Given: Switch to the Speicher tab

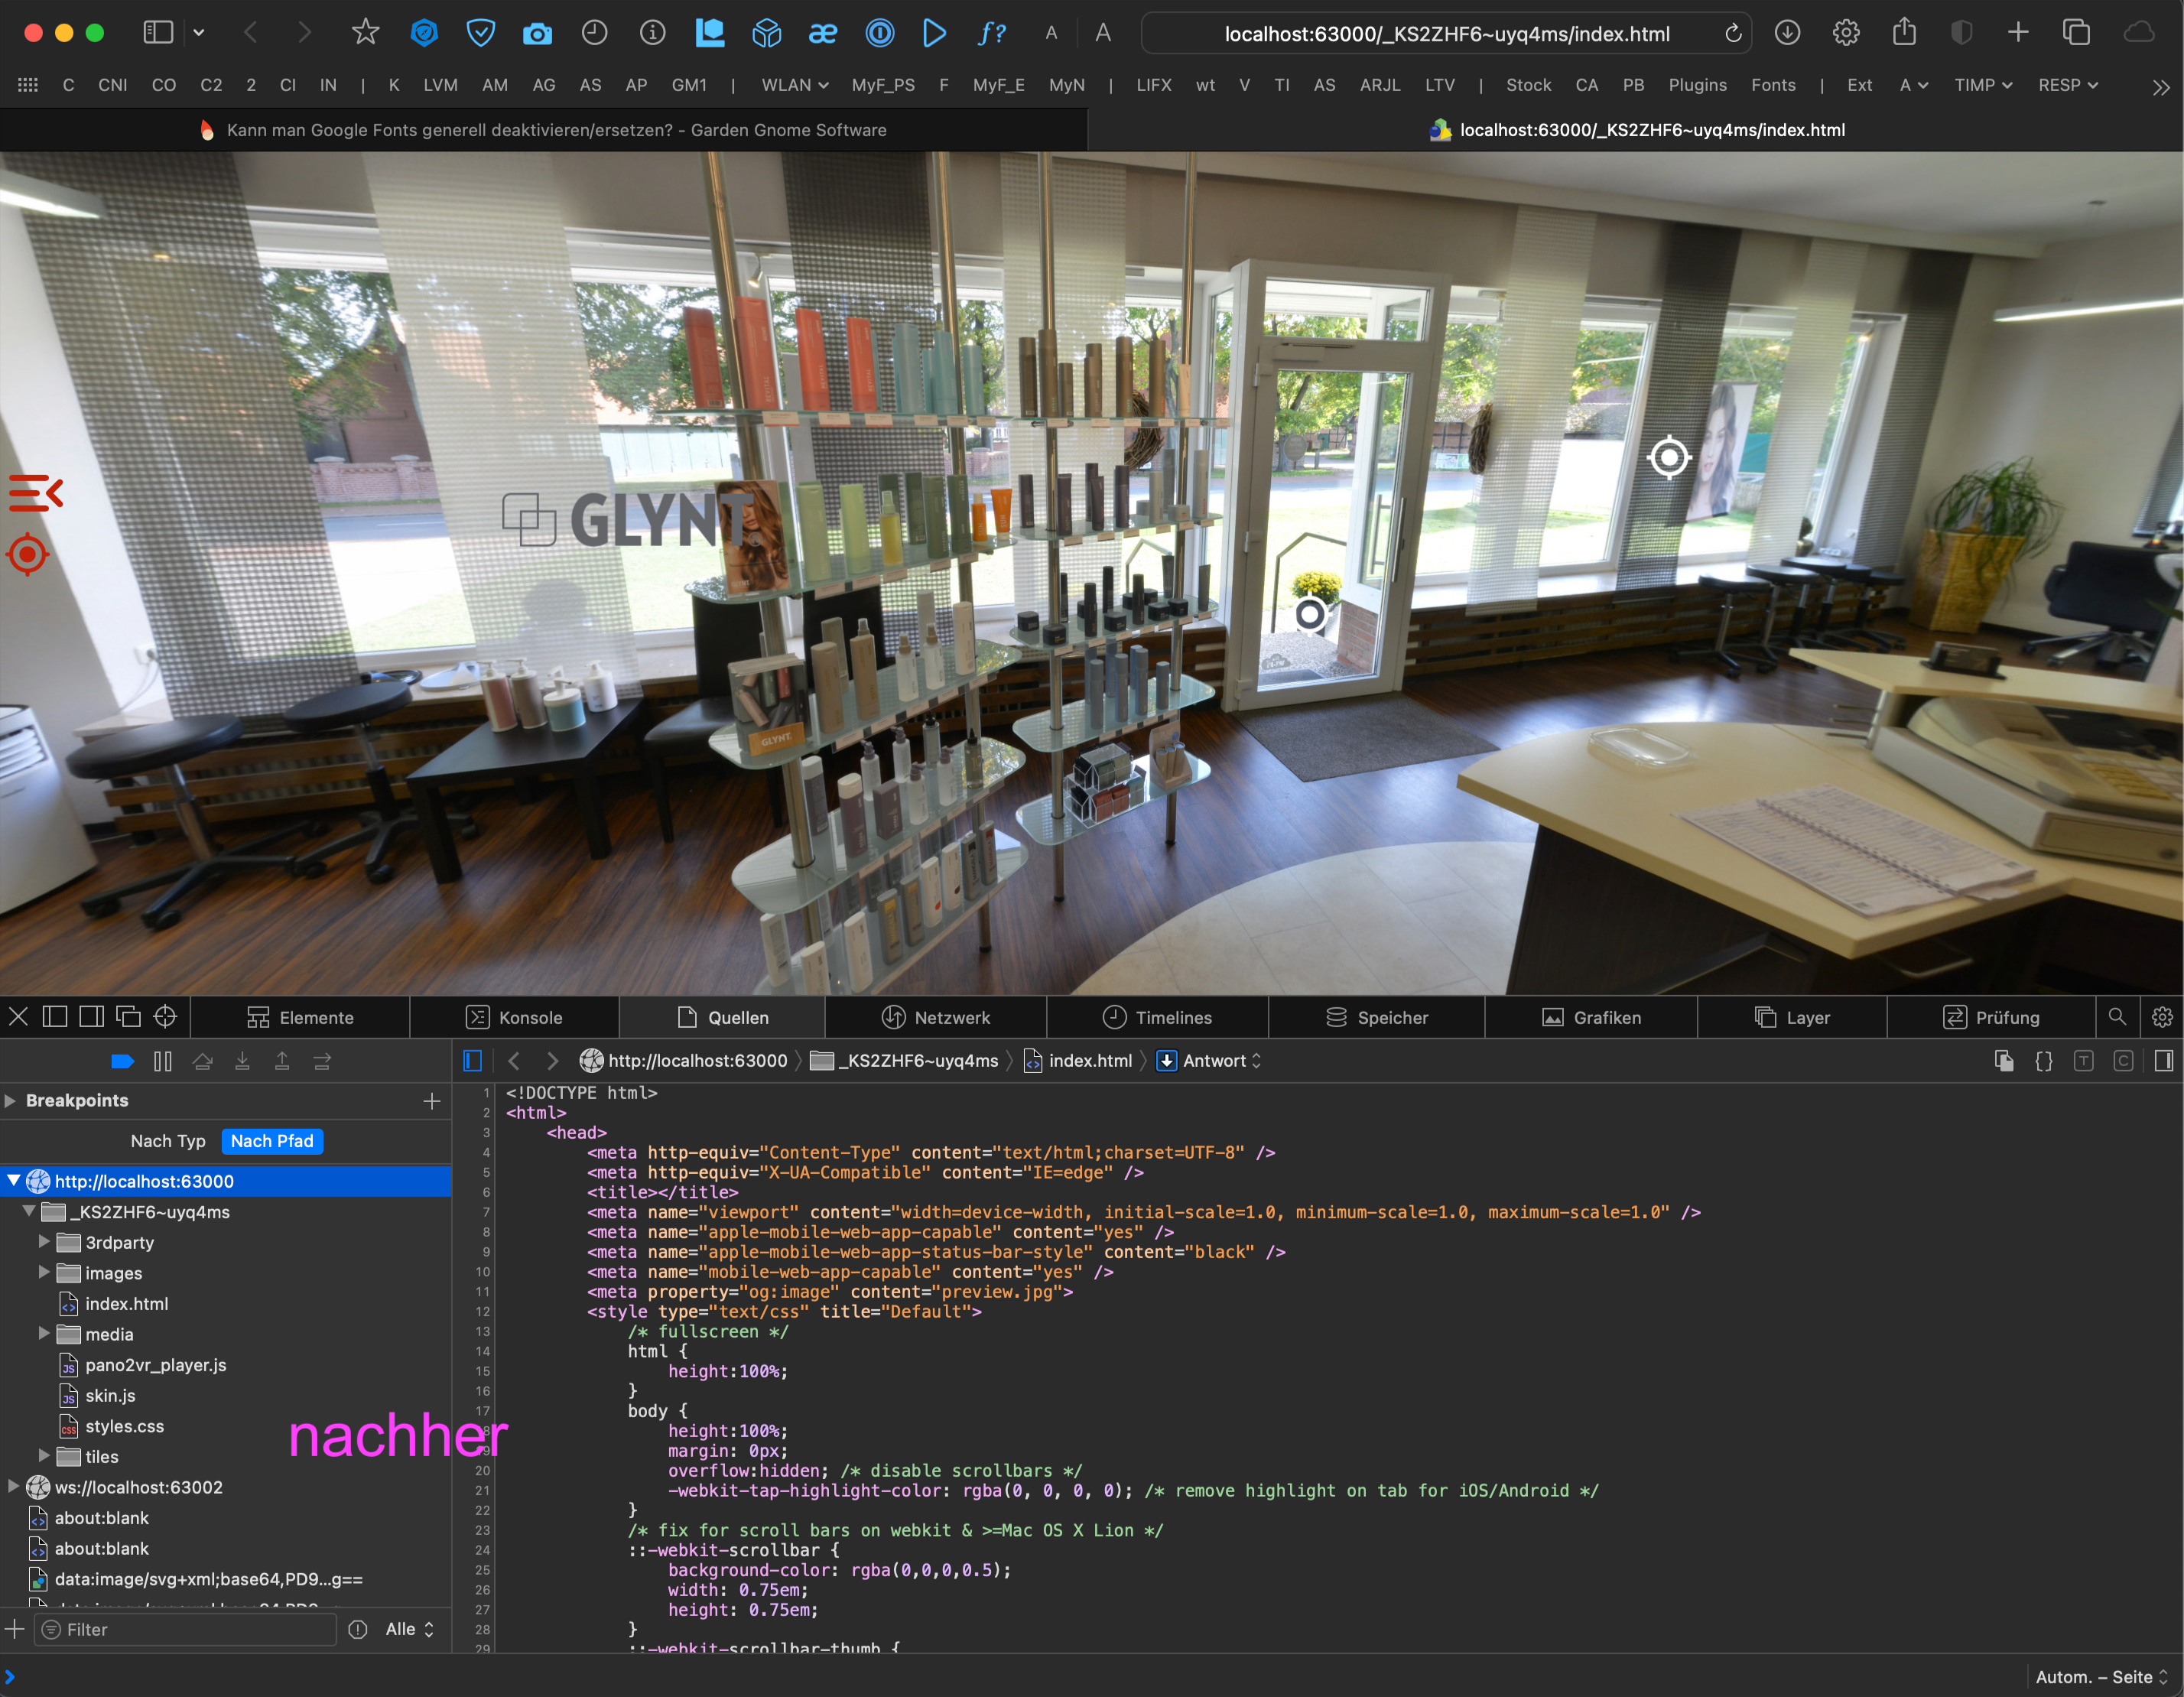Looking at the screenshot, I should click(x=1377, y=1017).
